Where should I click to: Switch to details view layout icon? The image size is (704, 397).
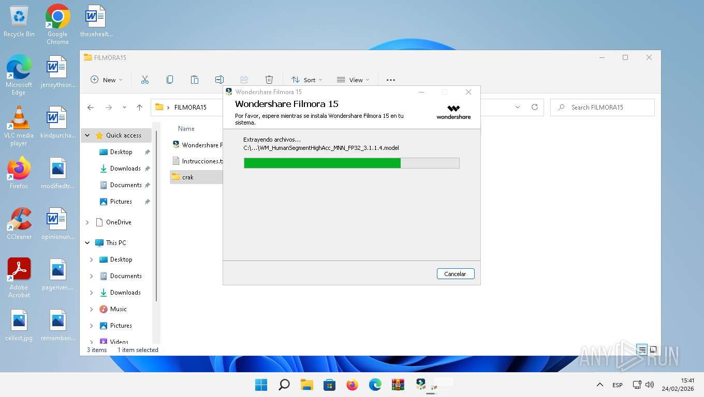(642, 350)
